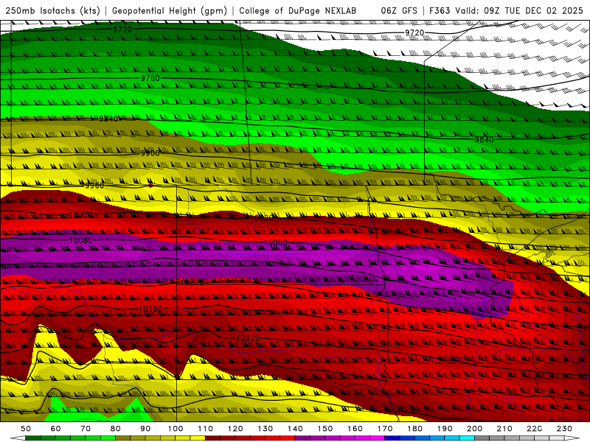This screenshot has width=590, height=442.
Task: Click the 70 value on the color scale
Action: [86, 429]
